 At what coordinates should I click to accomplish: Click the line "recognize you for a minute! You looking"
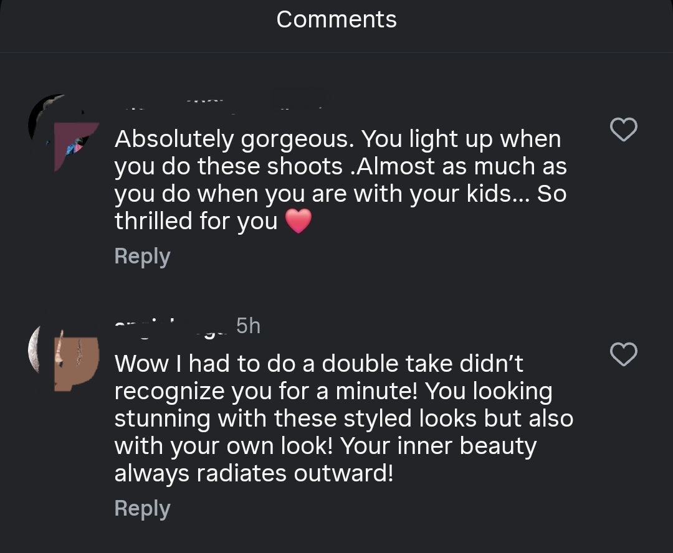click(x=333, y=391)
